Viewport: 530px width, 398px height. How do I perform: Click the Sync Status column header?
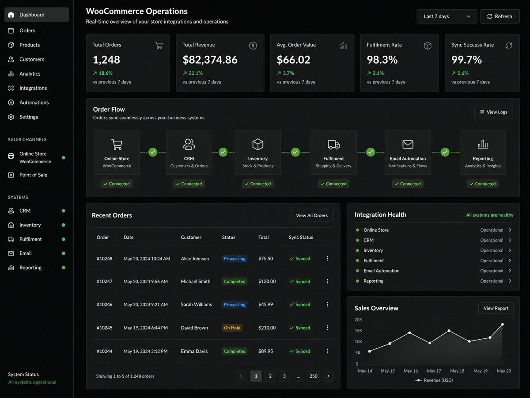301,237
